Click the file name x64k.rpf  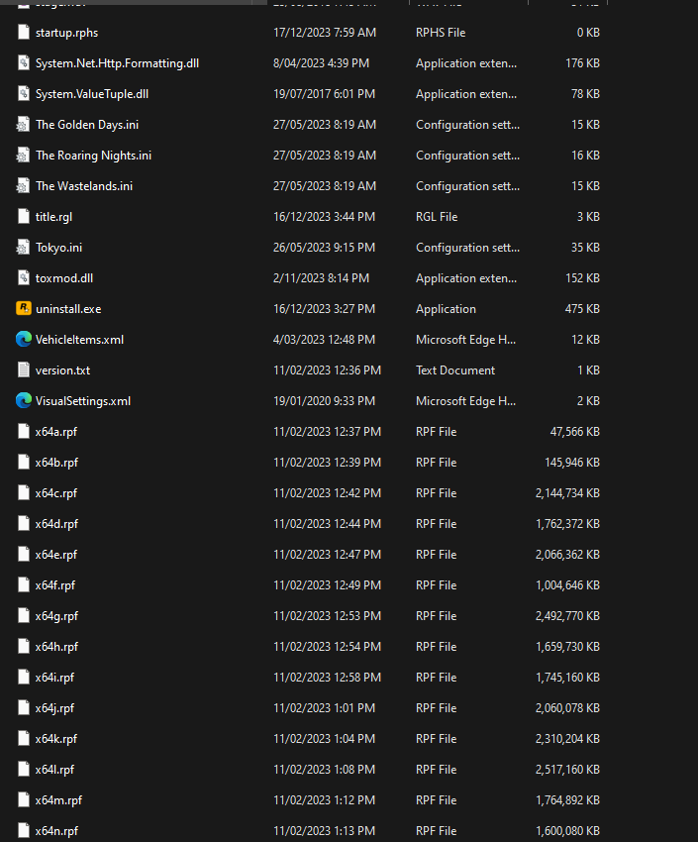[55, 739]
